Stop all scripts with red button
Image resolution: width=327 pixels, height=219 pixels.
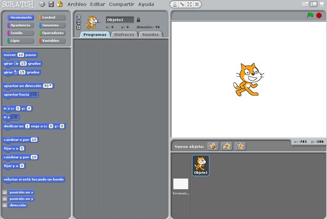pos(319,15)
